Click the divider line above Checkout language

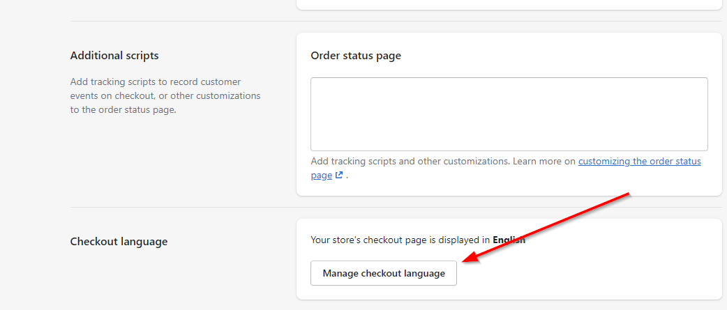coord(396,208)
